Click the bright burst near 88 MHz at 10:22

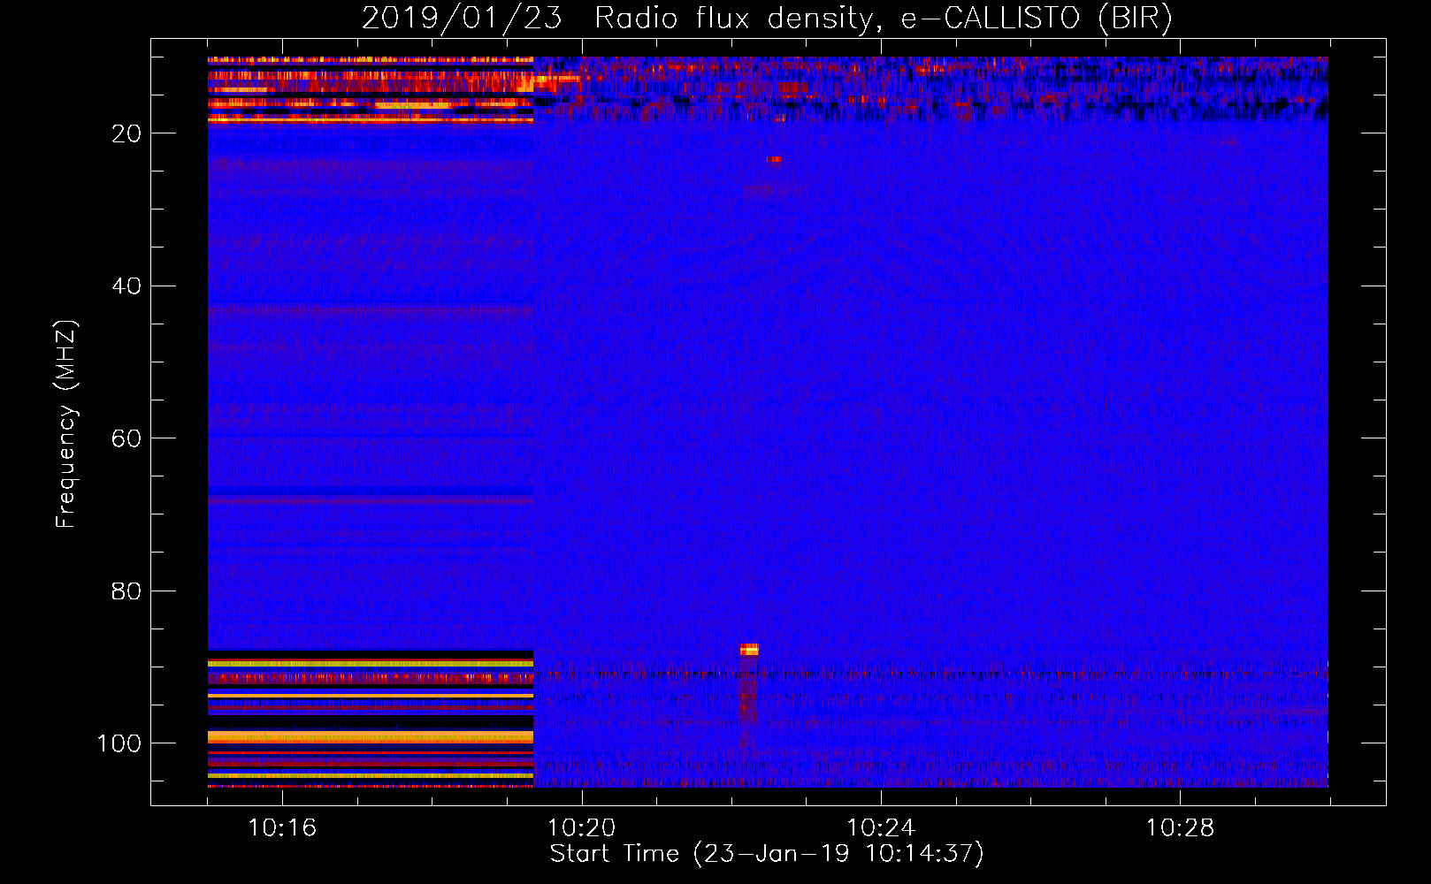click(x=749, y=650)
